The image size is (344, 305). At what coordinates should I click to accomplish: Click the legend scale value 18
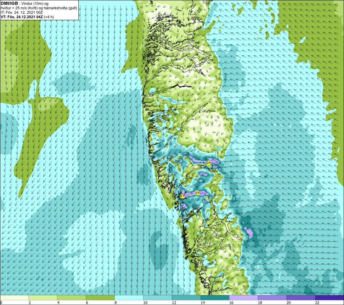point(260,303)
